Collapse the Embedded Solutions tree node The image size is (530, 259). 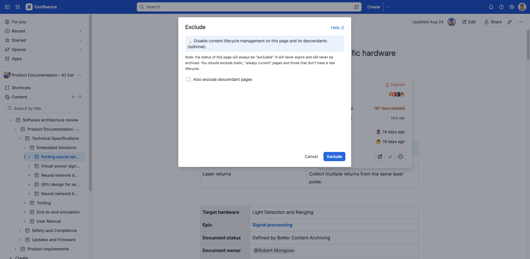pos(24,148)
